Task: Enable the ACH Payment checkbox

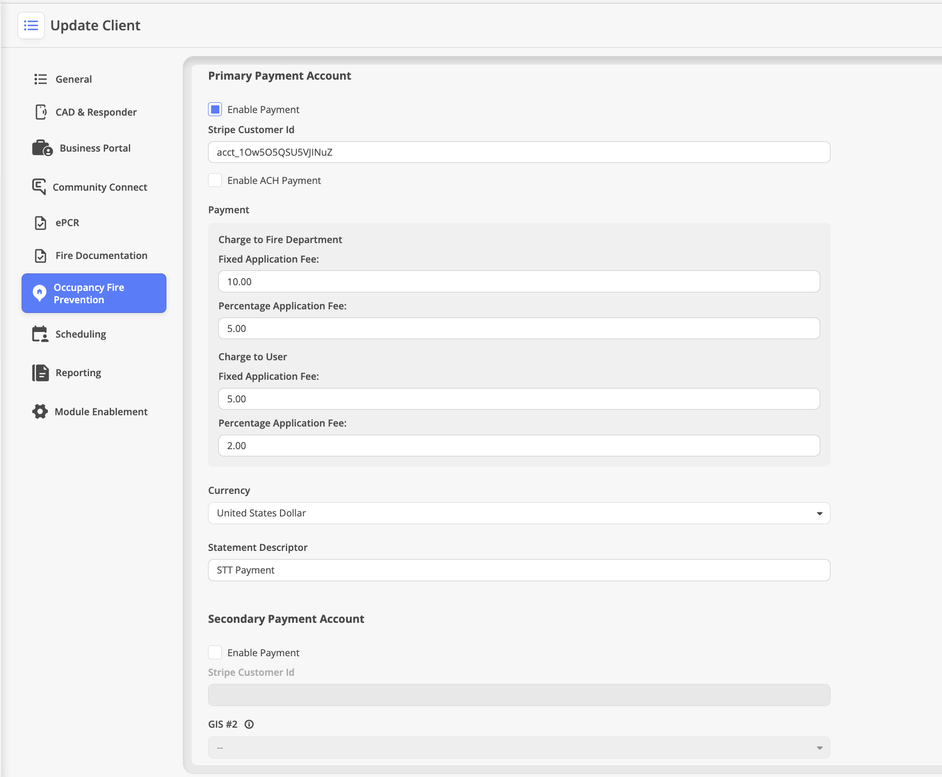Action: (215, 180)
